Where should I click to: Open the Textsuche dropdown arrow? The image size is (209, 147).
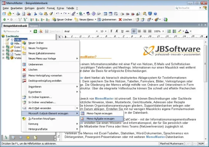pyautogui.click(x=200, y=8)
